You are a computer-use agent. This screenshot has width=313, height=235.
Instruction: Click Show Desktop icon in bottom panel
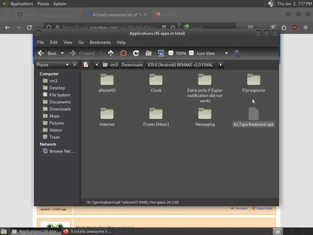click(x=4, y=231)
